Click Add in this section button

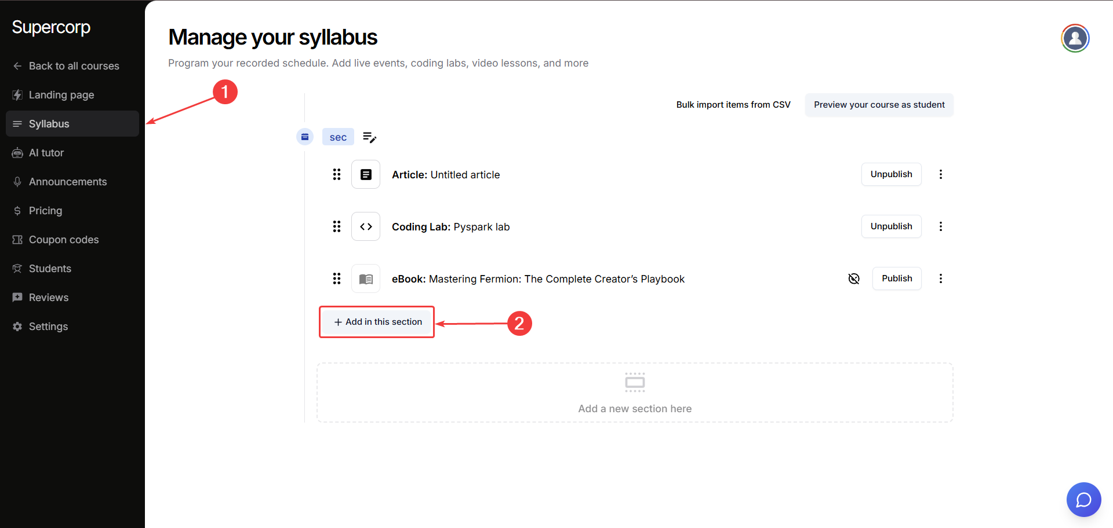pos(377,322)
